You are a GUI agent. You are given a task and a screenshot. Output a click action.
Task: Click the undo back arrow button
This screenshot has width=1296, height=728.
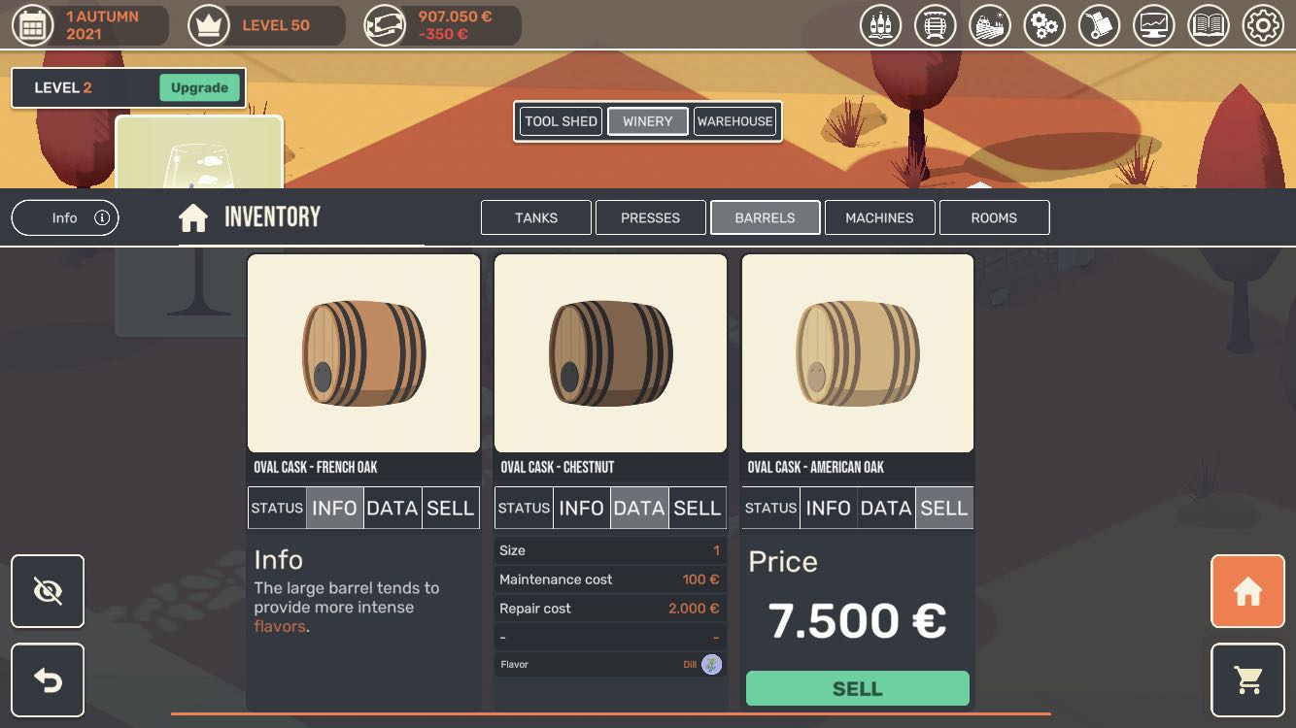(x=48, y=679)
